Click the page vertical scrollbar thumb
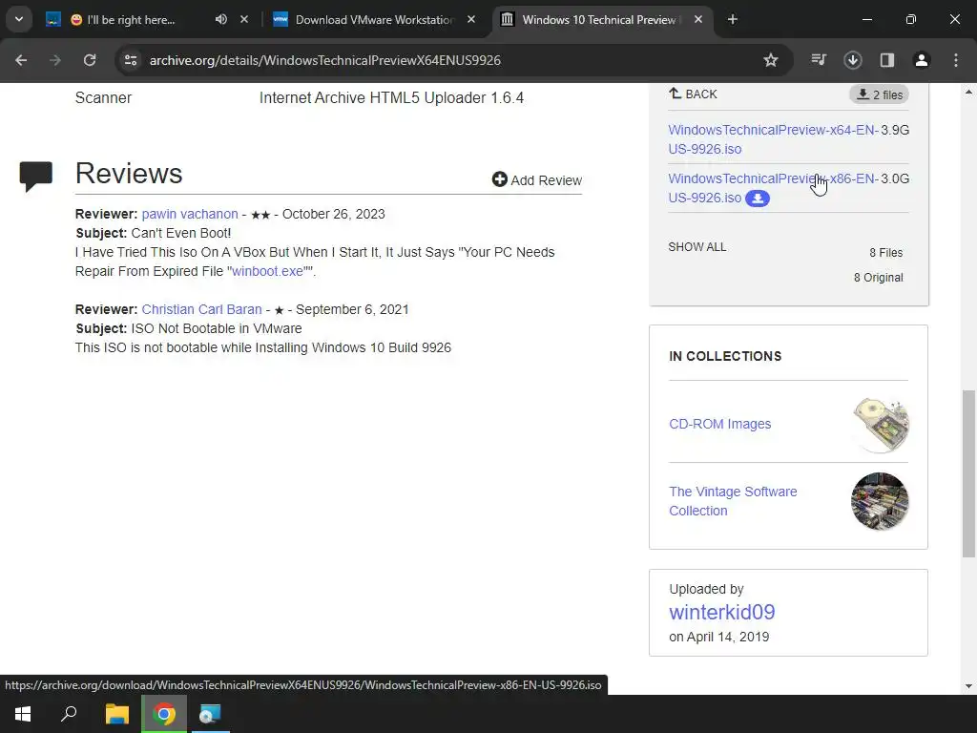 point(968,473)
